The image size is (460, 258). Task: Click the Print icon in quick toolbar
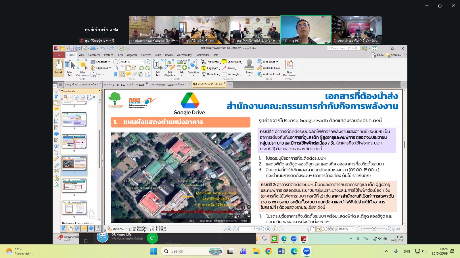(78, 48)
